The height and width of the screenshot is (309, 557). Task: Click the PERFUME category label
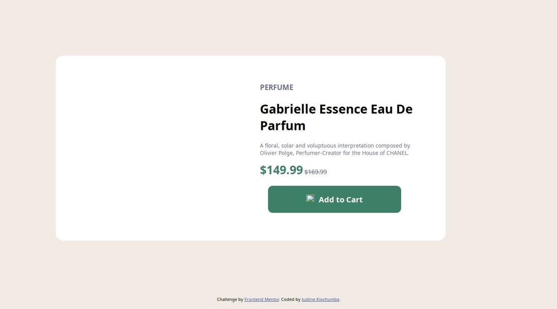point(276,88)
